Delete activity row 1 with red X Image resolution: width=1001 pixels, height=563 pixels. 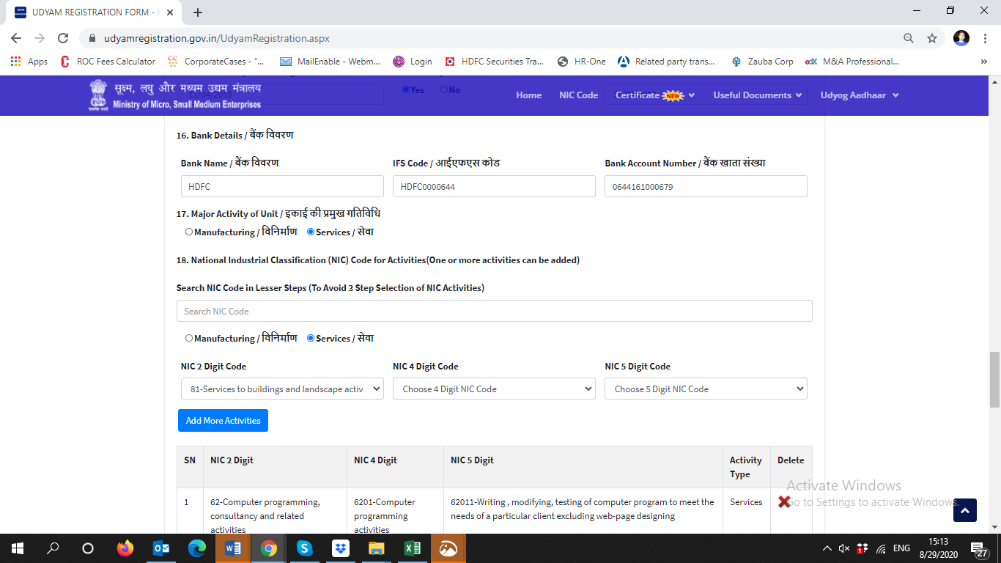click(784, 502)
